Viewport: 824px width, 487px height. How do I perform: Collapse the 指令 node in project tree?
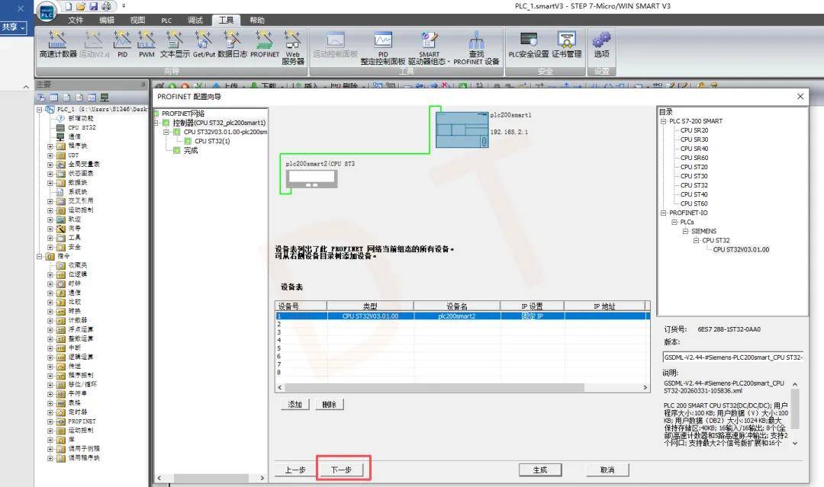[39, 256]
